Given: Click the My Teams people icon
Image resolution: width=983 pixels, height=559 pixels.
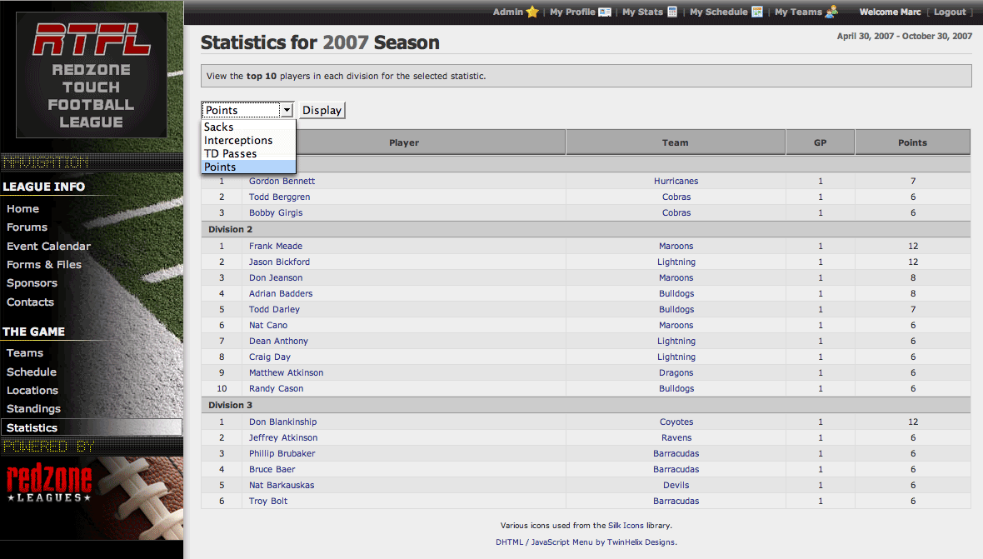Looking at the screenshot, I should pos(831,12).
